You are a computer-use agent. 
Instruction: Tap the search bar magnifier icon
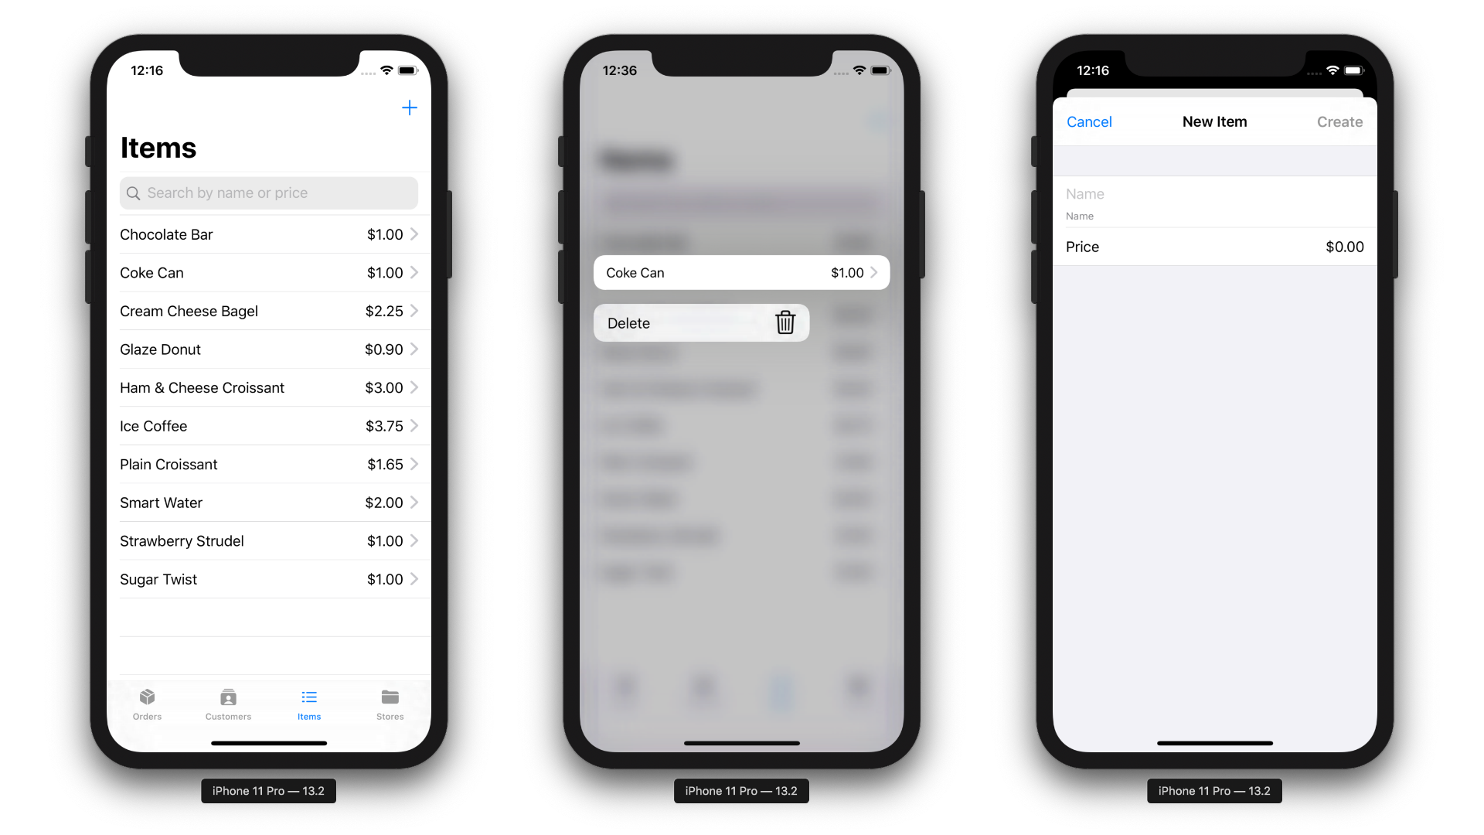[134, 193]
